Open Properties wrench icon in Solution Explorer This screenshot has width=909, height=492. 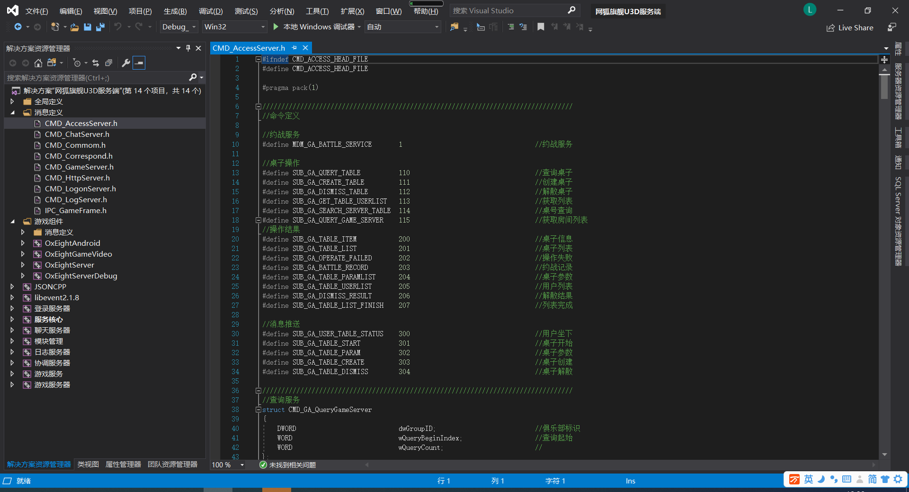click(x=126, y=63)
